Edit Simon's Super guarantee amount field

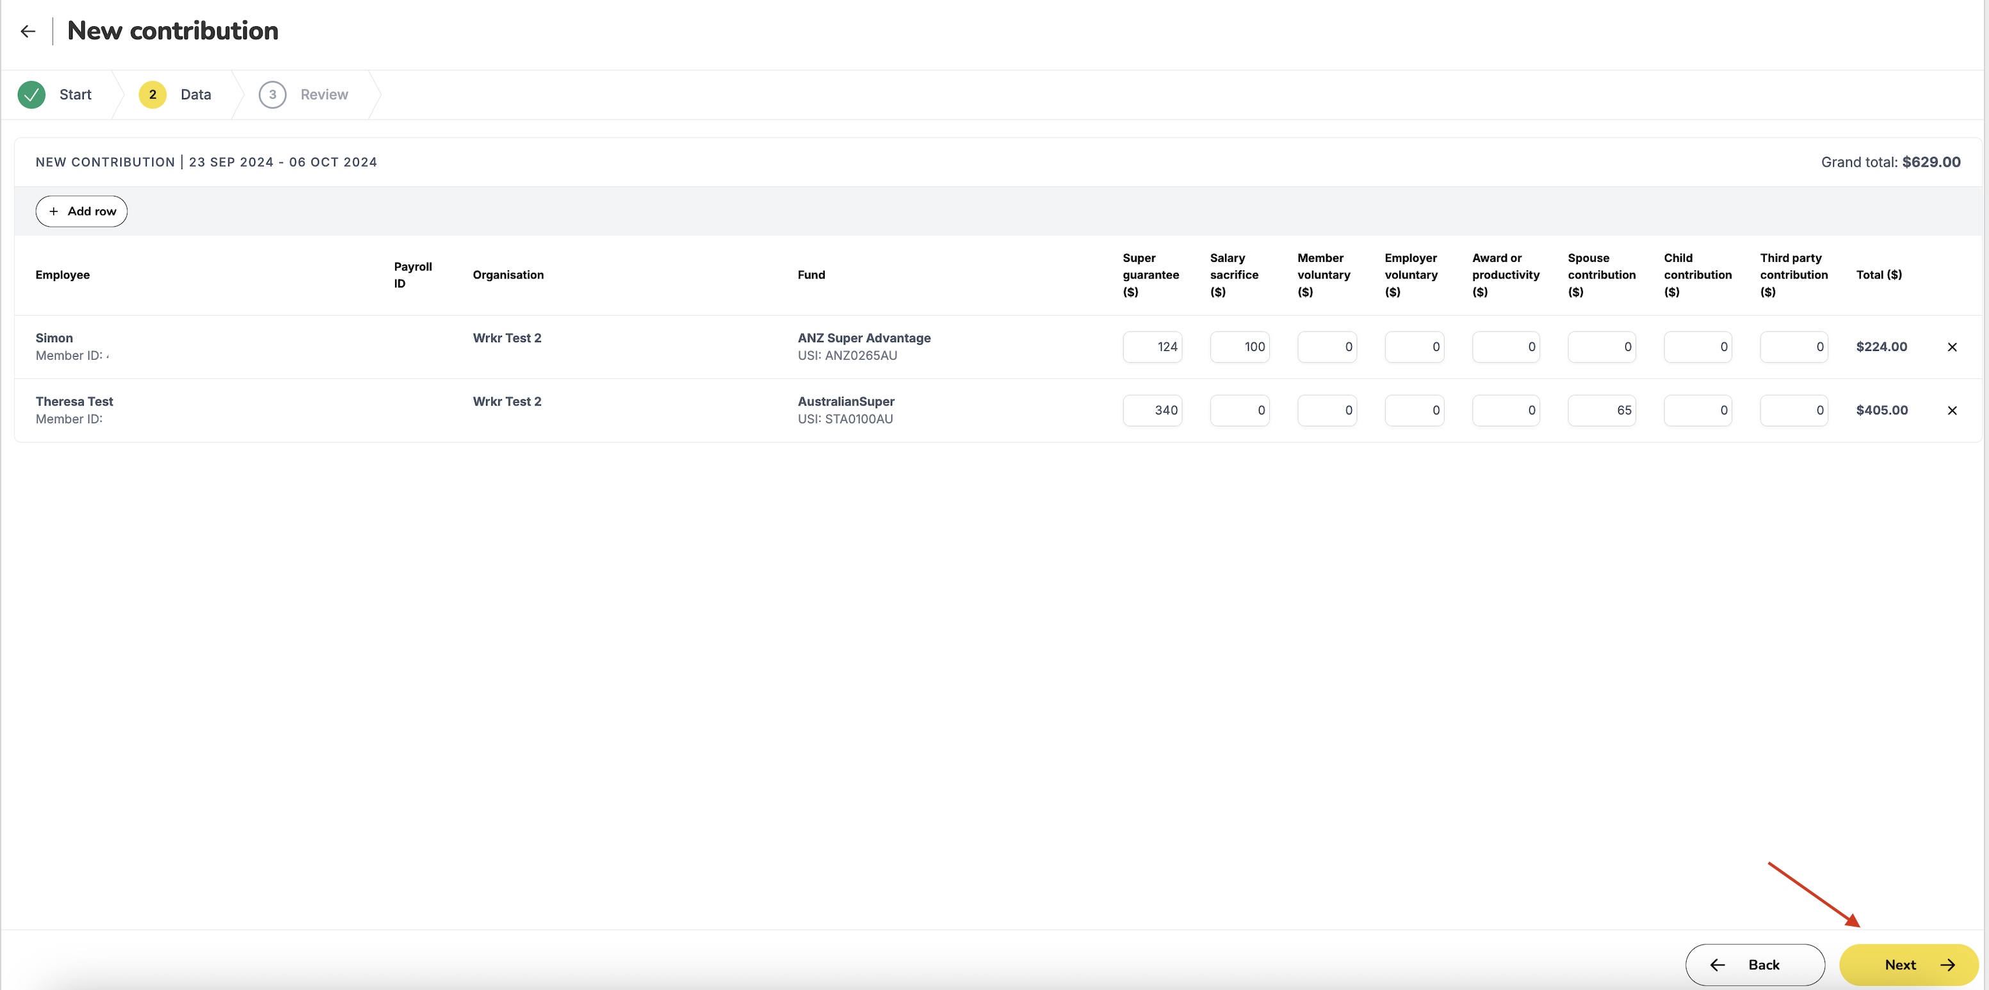1152,346
